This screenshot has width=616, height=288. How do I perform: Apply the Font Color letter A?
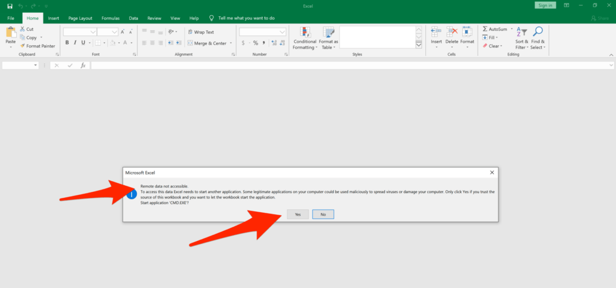125,43
